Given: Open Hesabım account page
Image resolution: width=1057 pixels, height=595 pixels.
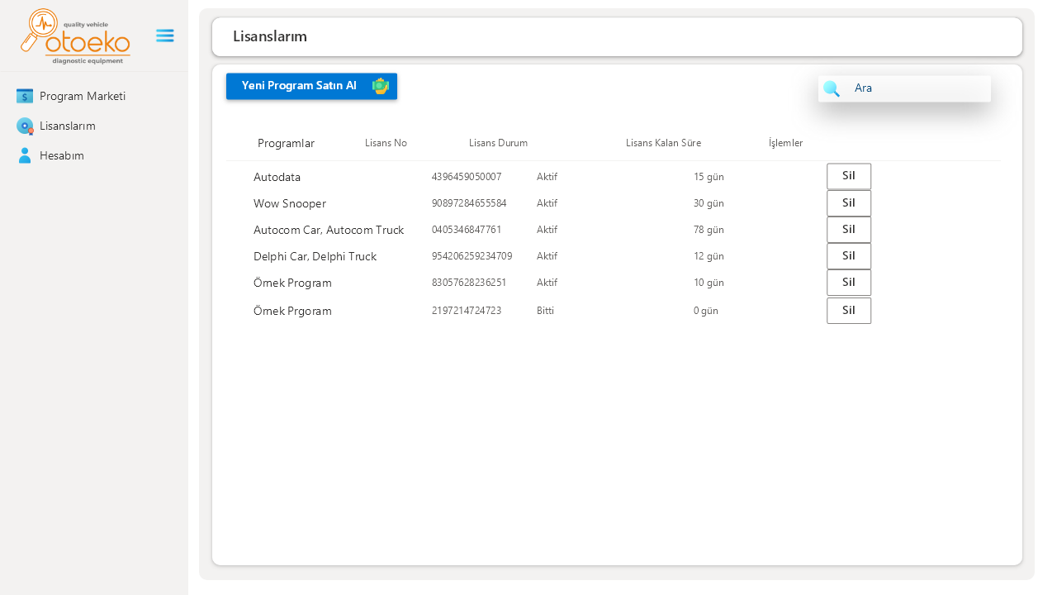Looking at the screenshot, I should click(62, 155).
